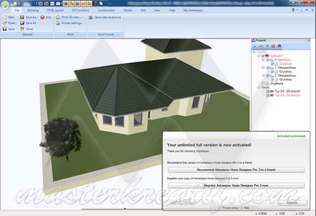Image resolution: width=316 pixels, height=216 pixels.
Task: Collapse the 1. Obergeschoss tree node
Action: point(264,68)
